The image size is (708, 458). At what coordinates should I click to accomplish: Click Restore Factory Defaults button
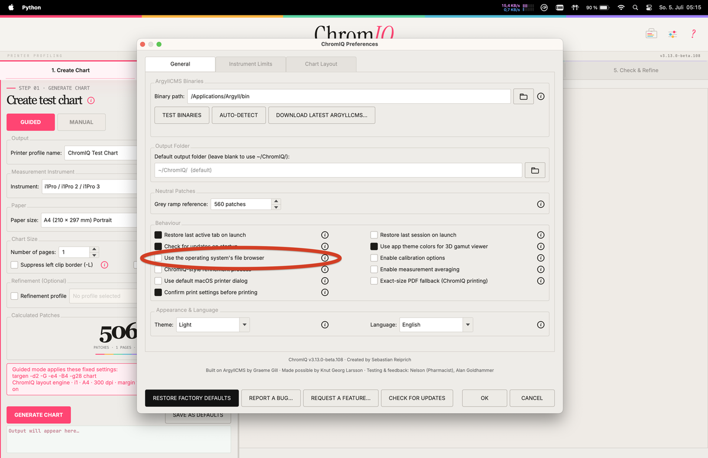pos(192,398)
